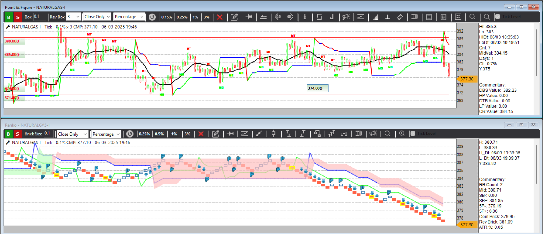Set Point & Figure box size to 1%
This screenshot has height=234, width=543.
[x=195, y=17]
